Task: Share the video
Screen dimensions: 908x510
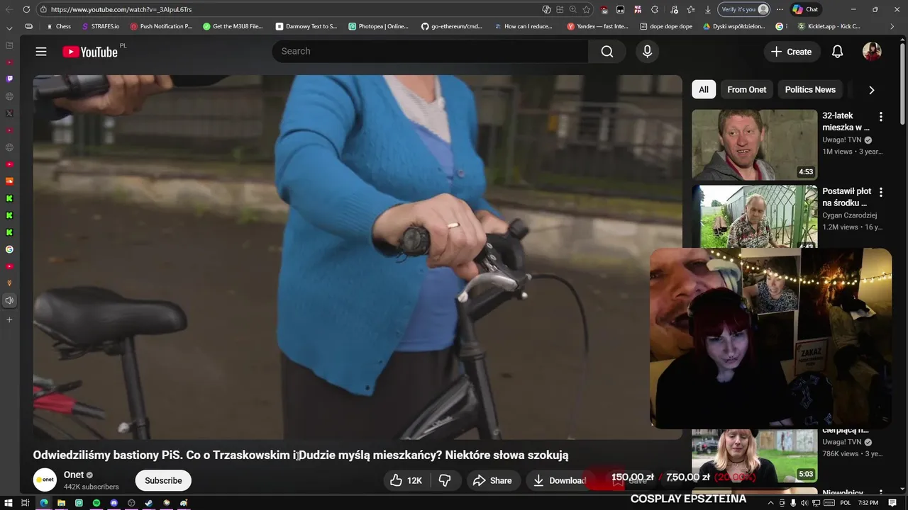Action: coord(492,480)
